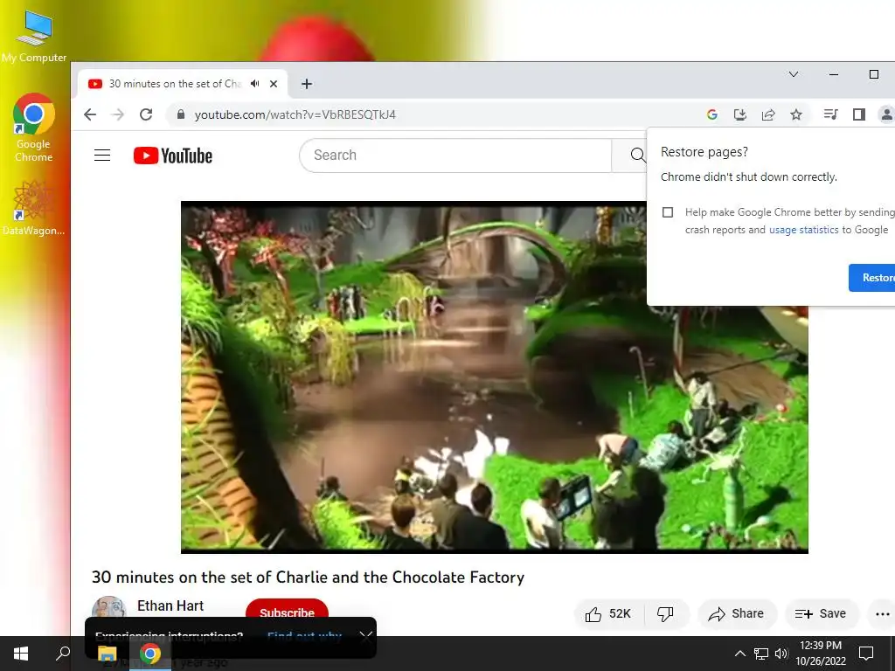This screenshot has height=671, width=895.
Task: Click the Google icon in address bar
Action: [x=711, y=114]
